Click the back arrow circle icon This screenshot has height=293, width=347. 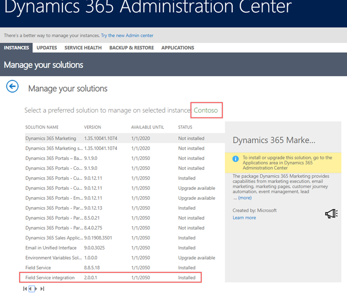12,87
